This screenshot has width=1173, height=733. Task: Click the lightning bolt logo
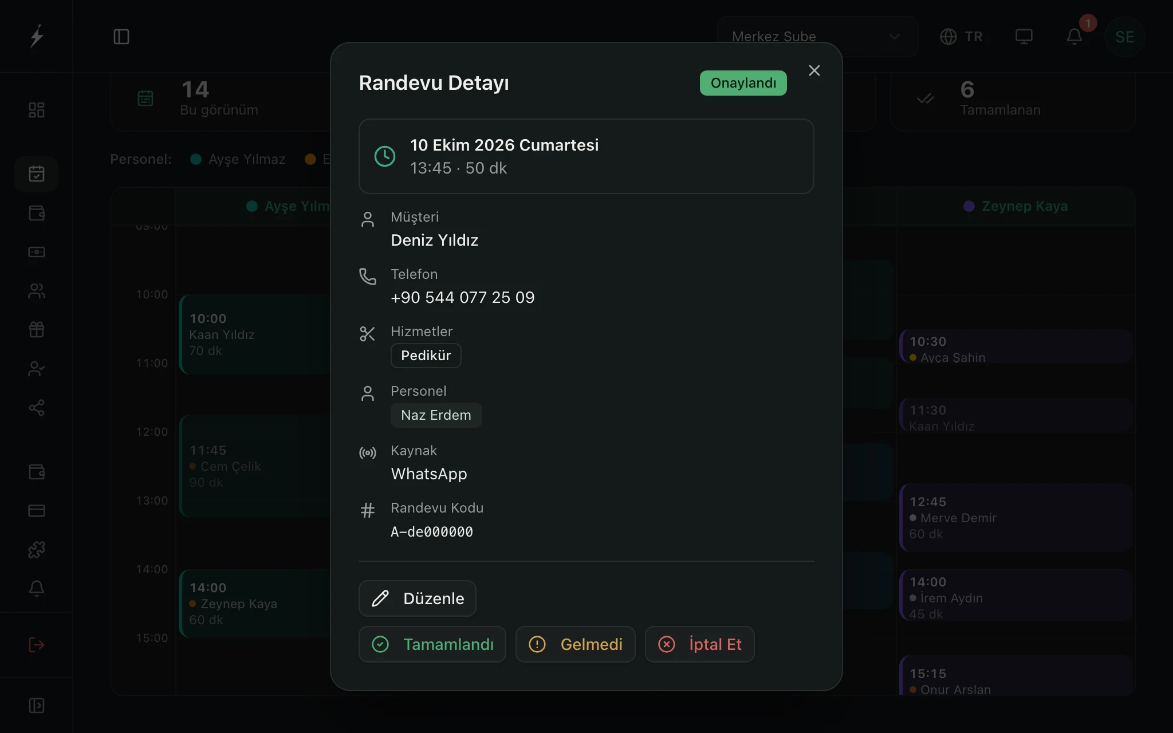[37, 36]
